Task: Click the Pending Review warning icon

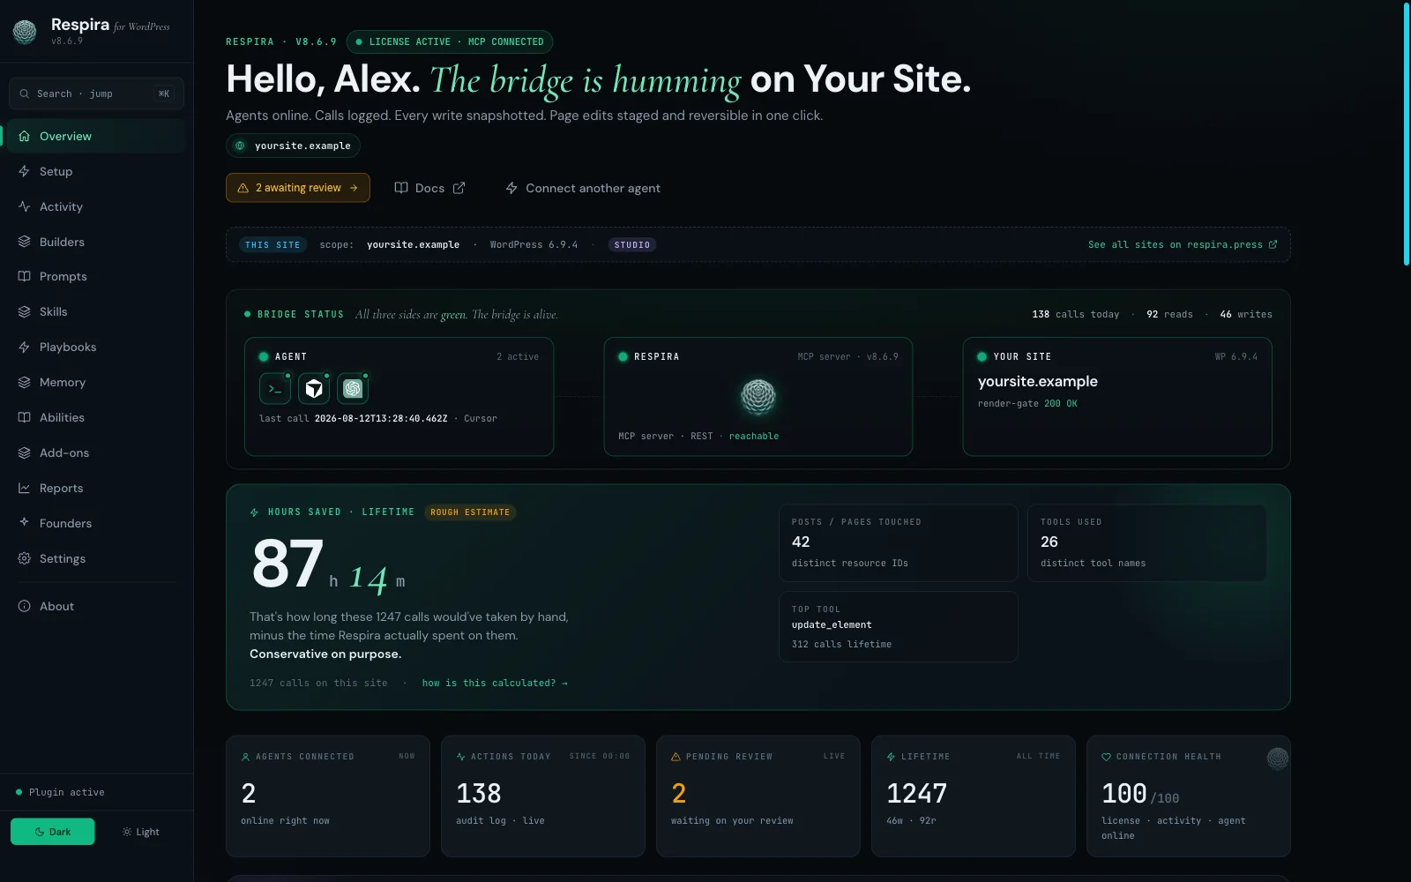Action: 676,757
